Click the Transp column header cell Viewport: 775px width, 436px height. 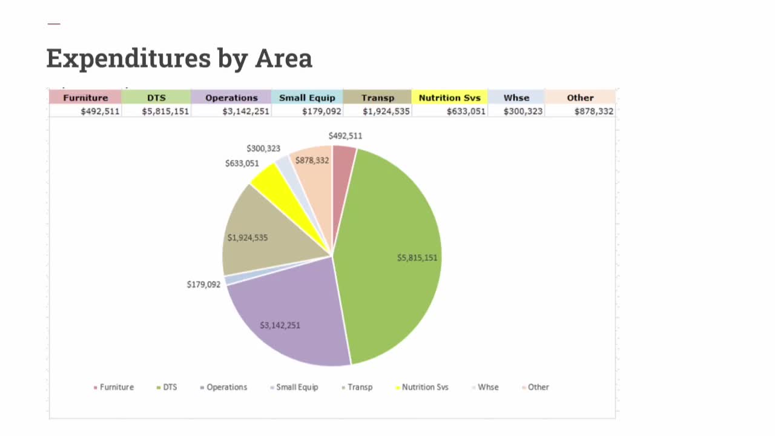[x=378, y=97]
